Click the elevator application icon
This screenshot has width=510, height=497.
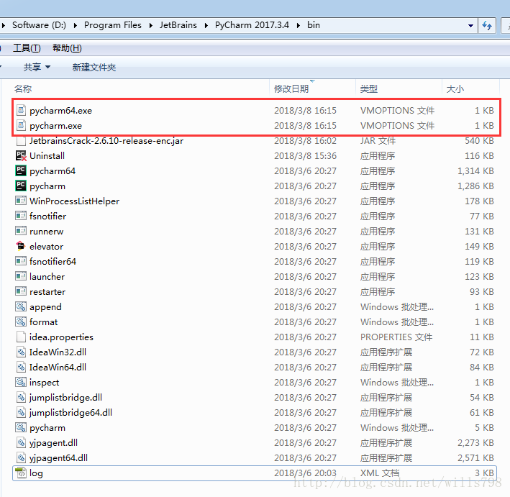21,246
